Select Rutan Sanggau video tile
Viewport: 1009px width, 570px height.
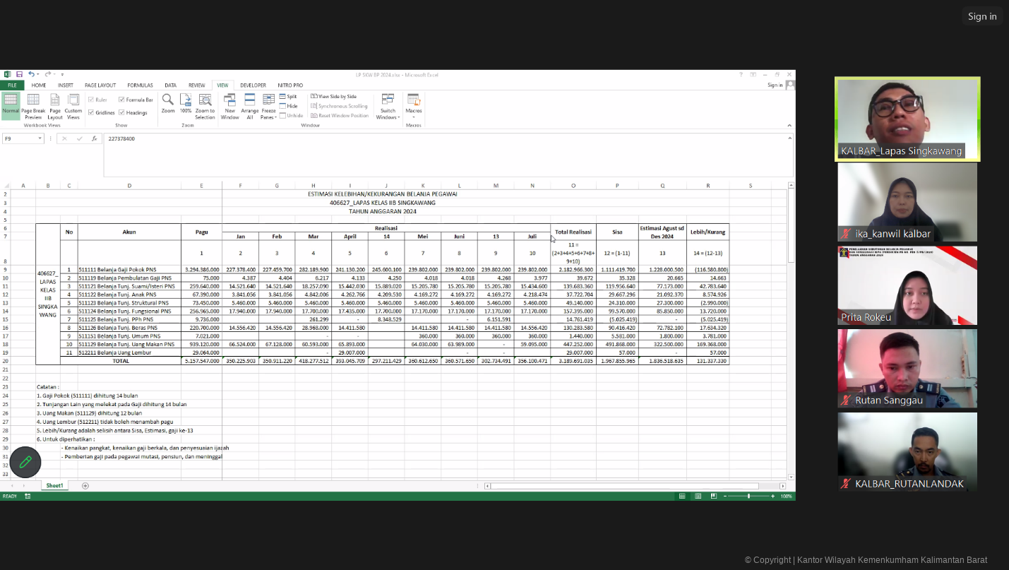tap(907, 369)
